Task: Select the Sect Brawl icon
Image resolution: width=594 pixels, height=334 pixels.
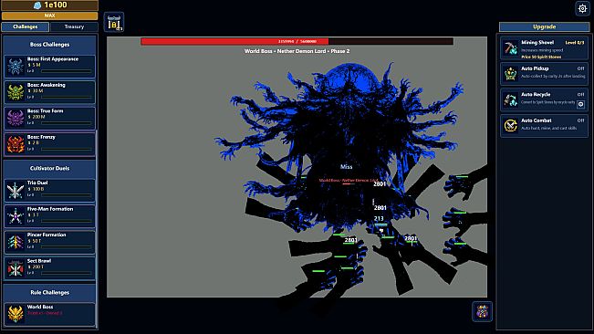Action: click(x=16, y=268)
